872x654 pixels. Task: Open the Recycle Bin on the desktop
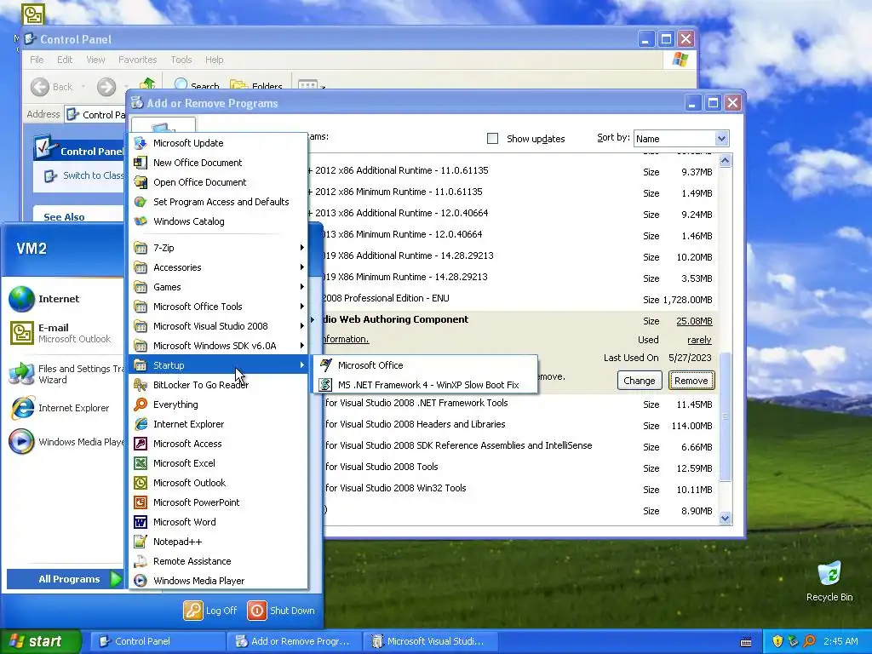pyautogui.click(x=829, y=581)
